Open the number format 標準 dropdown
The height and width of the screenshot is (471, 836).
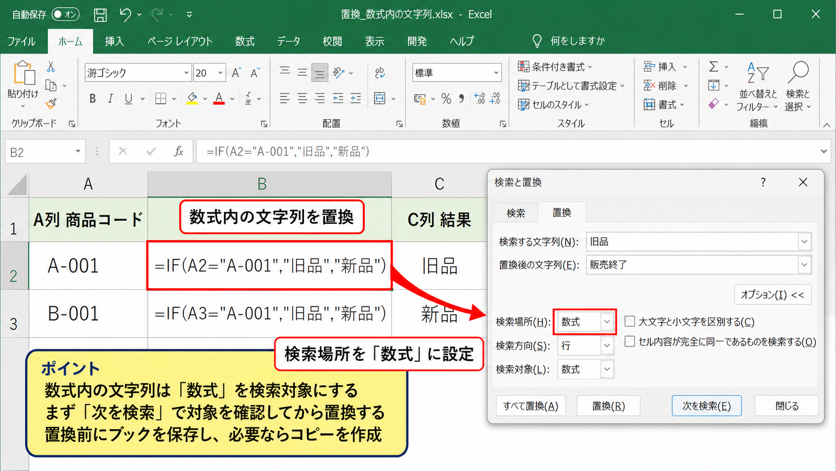496,73
